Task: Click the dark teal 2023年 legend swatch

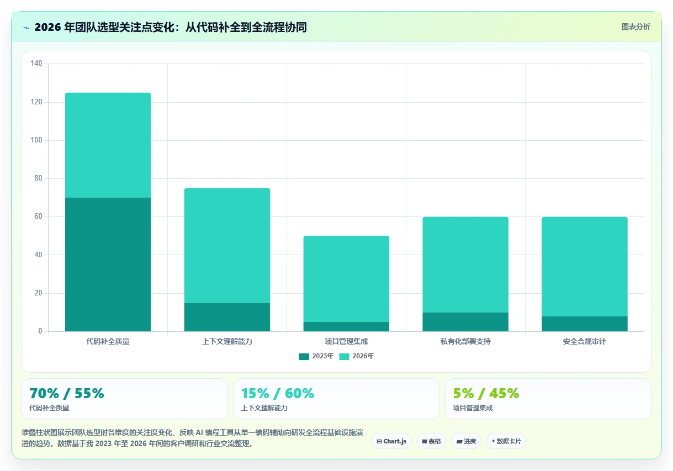Action: point(304,356)
